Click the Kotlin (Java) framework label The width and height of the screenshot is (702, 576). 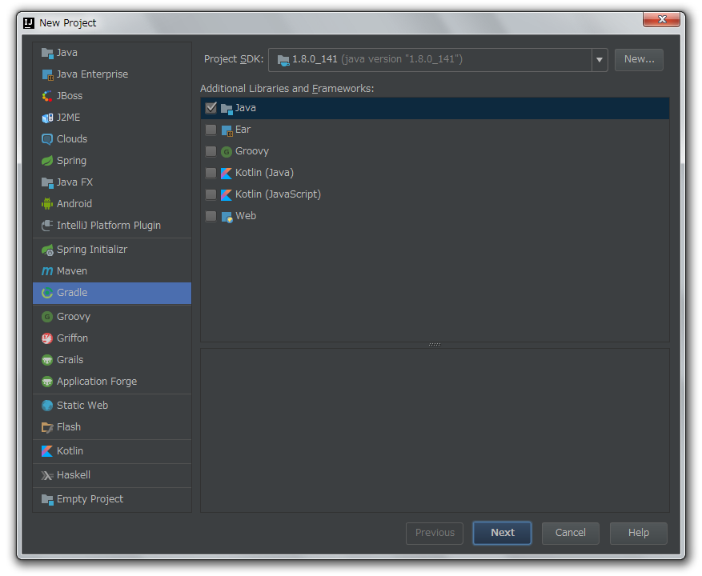(265, 173)
